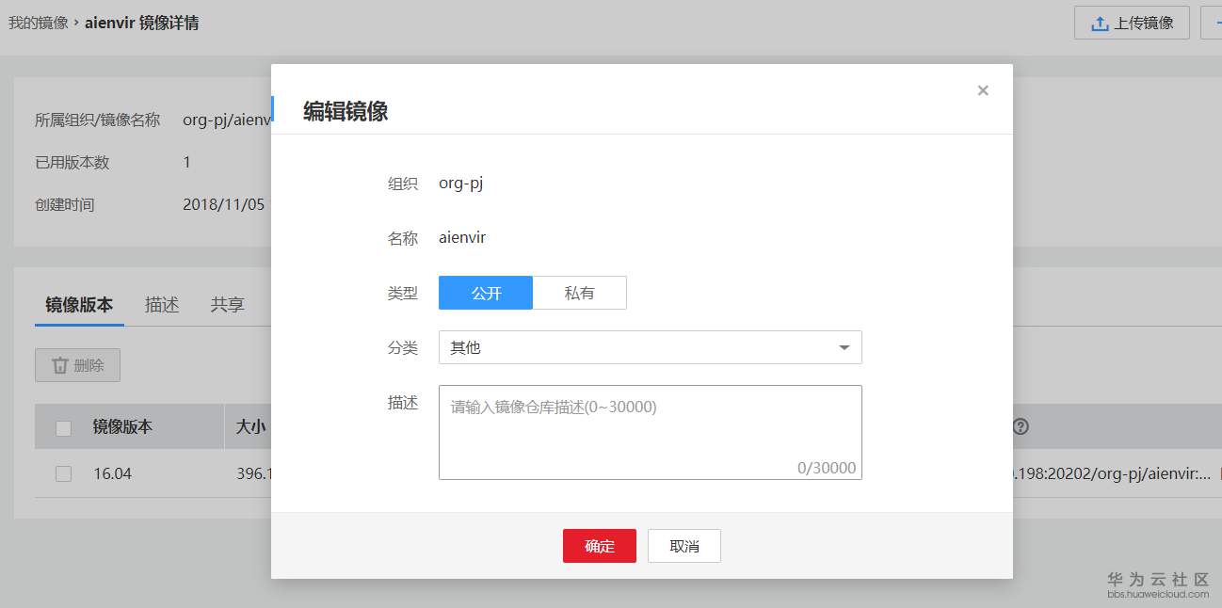Click the 确定 confirm button
1222x608 pixels.
(600, 545)
